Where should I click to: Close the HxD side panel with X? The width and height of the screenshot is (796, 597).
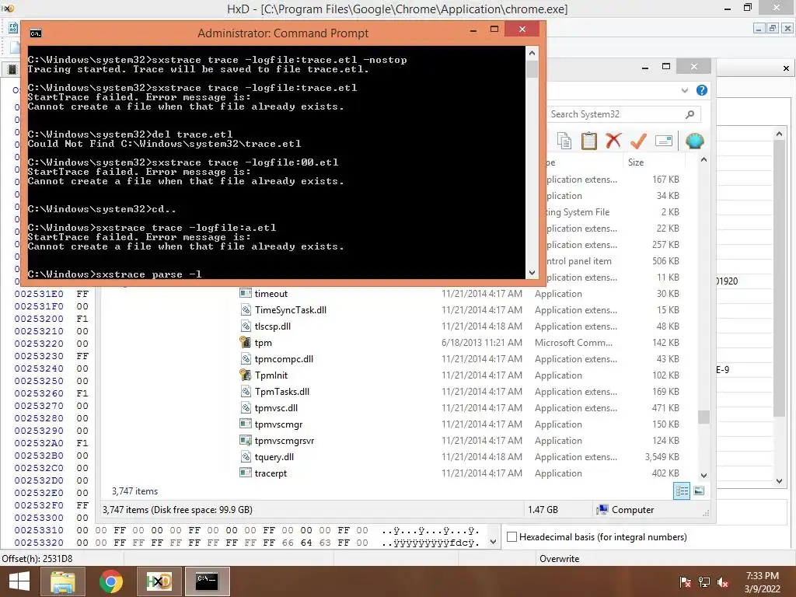point(786,68)
